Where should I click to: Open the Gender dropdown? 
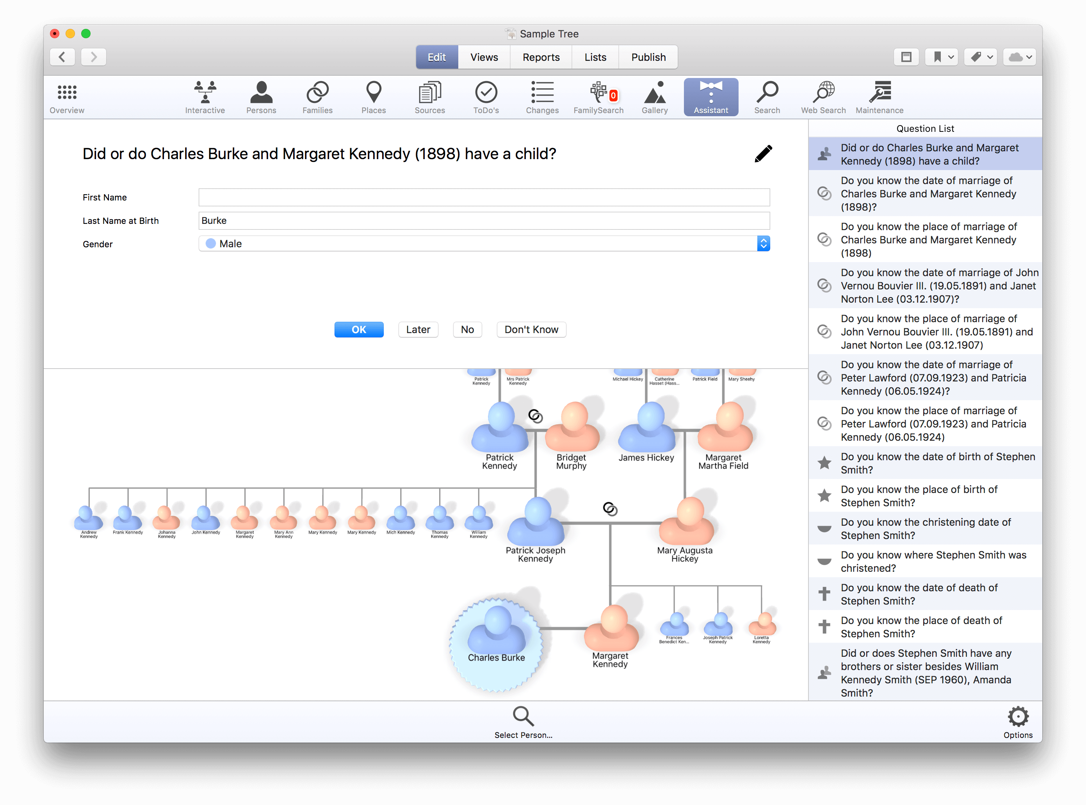pos(484,244)
